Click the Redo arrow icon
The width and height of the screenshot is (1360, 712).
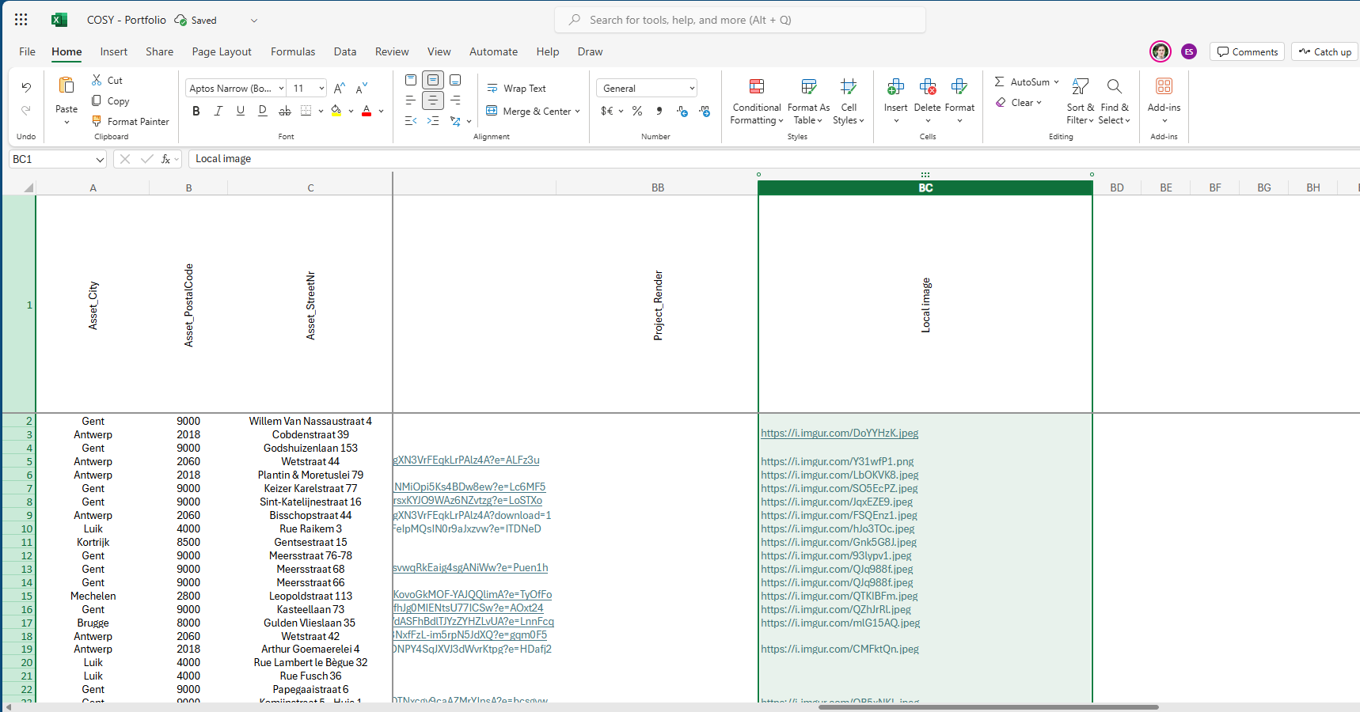click(x=26, y=110)
